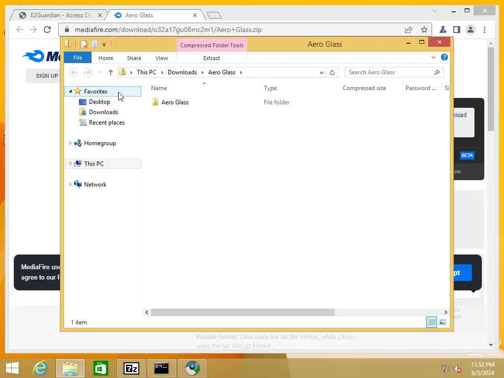Close the E2Guardian browser tab

(99, 15)
